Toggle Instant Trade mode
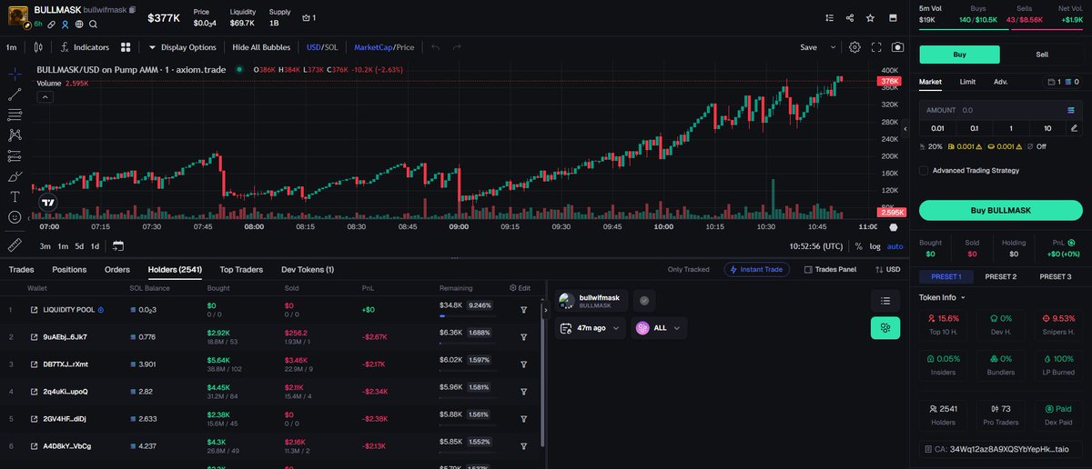Image resolution: width=1092 pixels, height=469 pixels. [757, 269]
